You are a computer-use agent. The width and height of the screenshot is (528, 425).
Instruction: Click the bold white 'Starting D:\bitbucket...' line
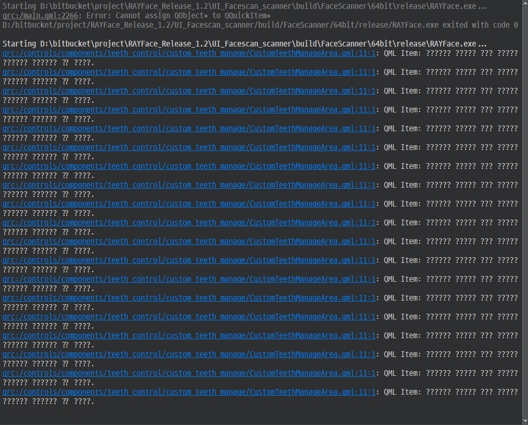(245, 44)
